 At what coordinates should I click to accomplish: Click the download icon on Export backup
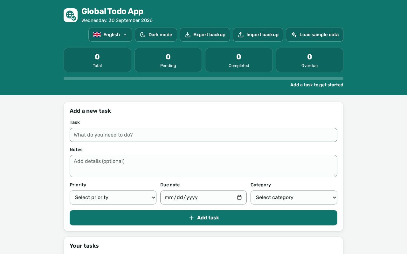pos(188,35)
